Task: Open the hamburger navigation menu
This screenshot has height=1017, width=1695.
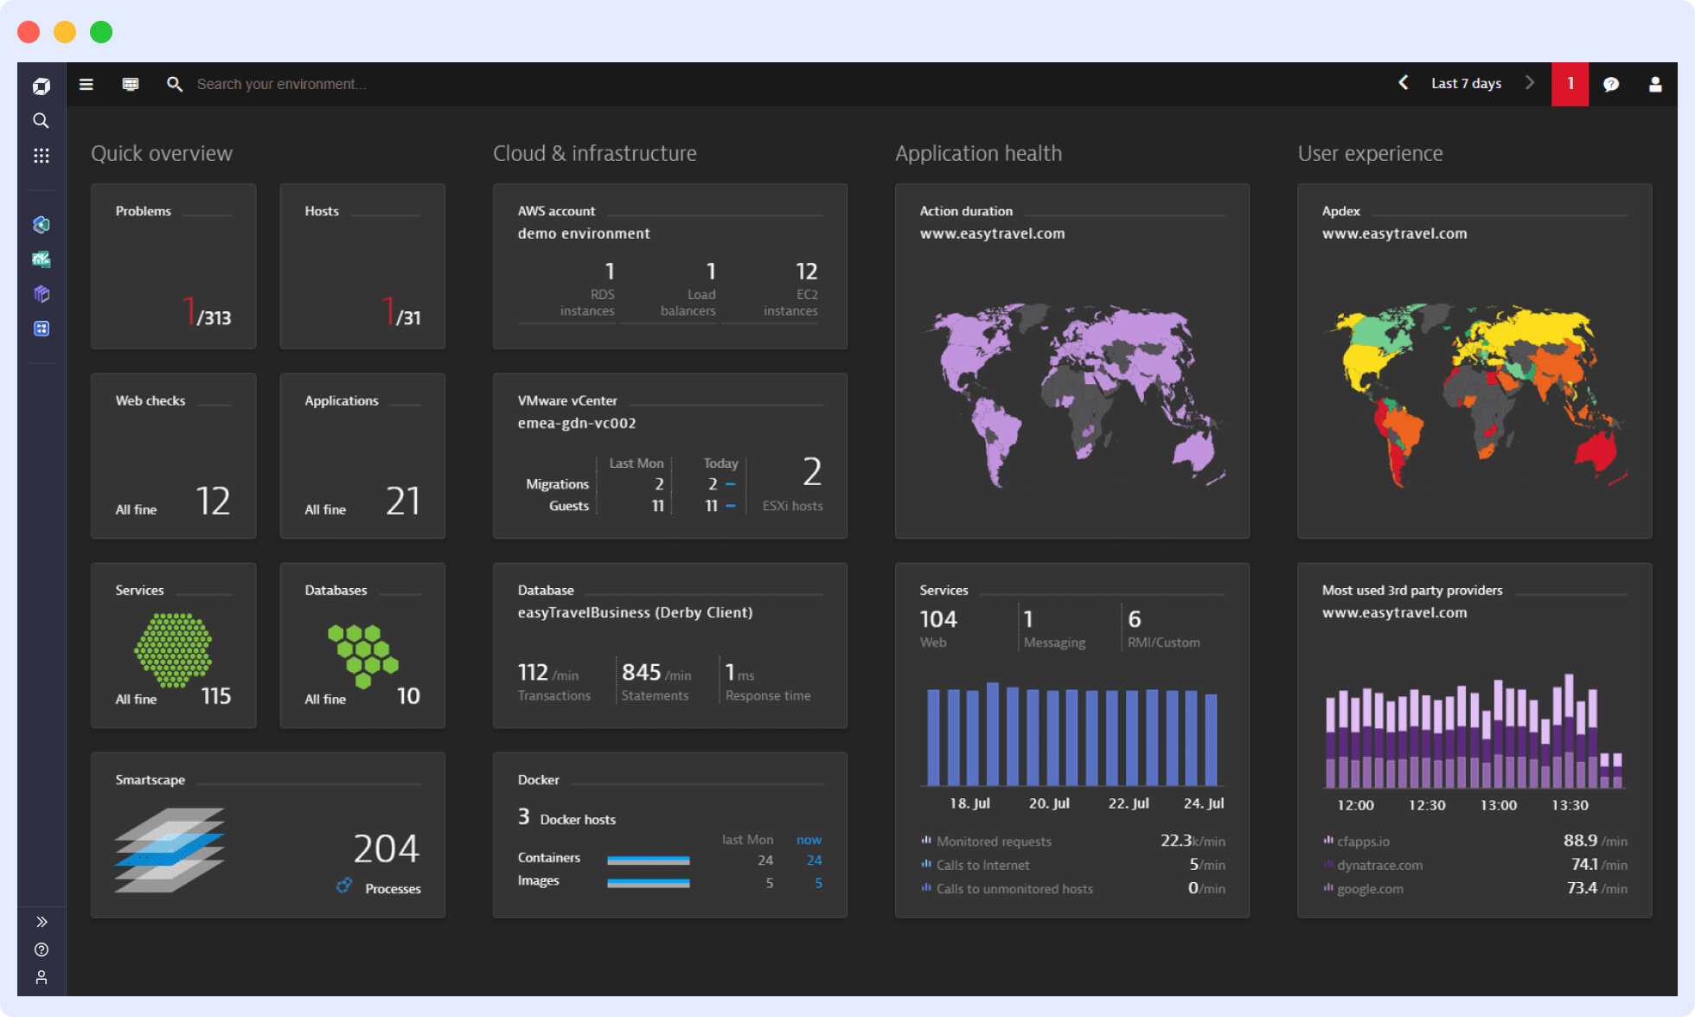Action: point(86,84)
